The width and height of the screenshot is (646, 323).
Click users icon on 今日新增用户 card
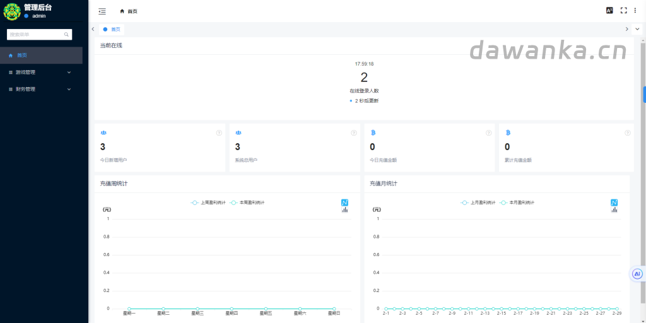tap(103, 132)
